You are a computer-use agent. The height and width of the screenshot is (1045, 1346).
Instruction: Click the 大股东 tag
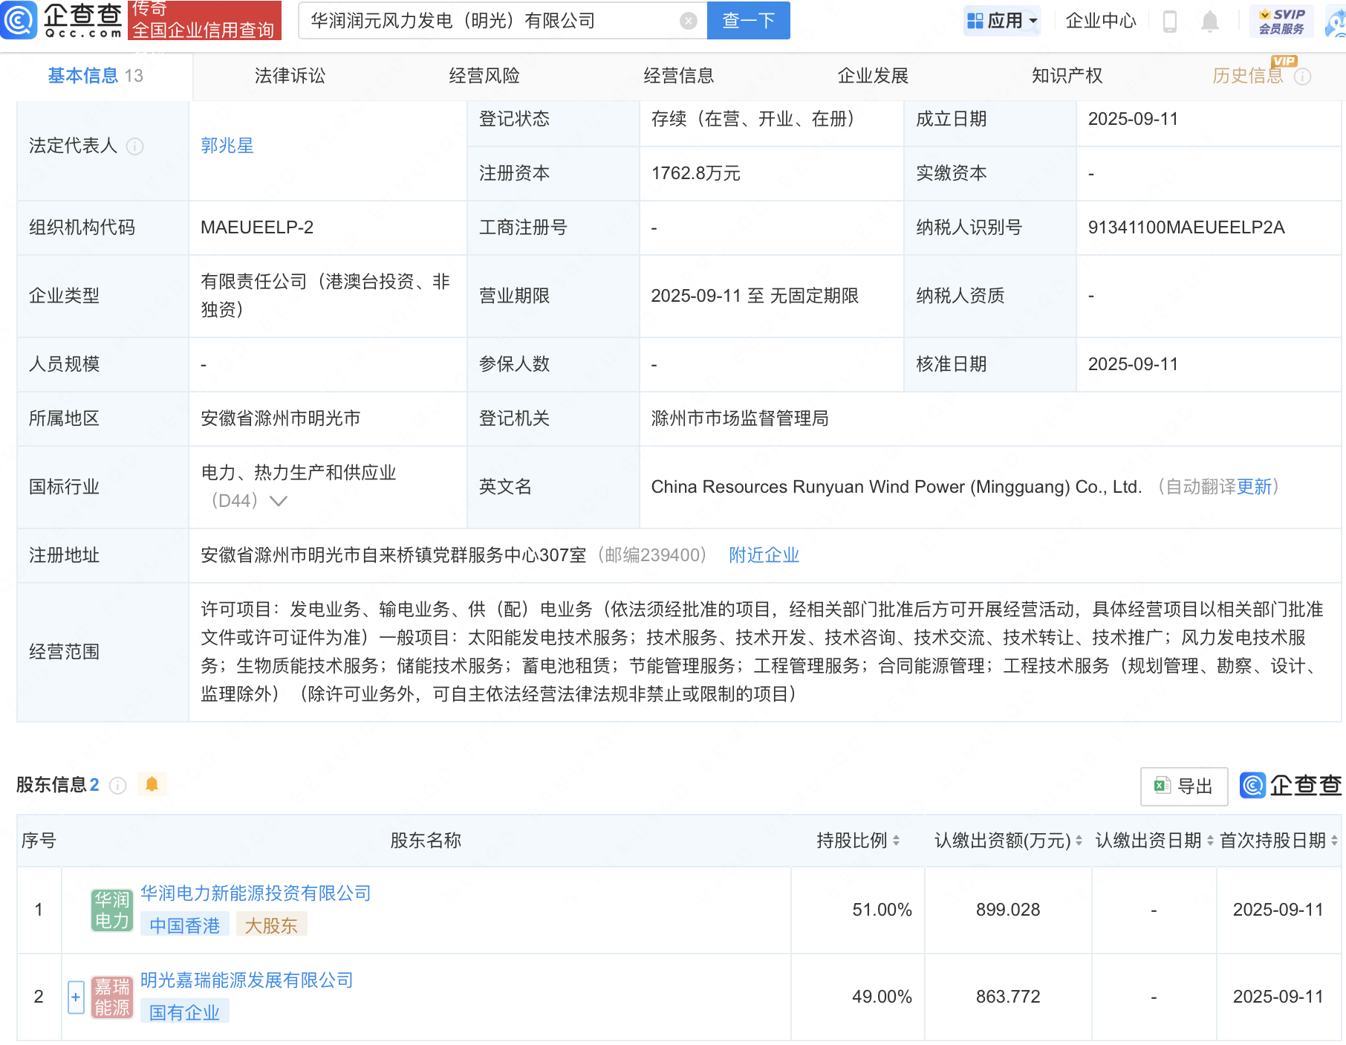click(x=271, y=925)
